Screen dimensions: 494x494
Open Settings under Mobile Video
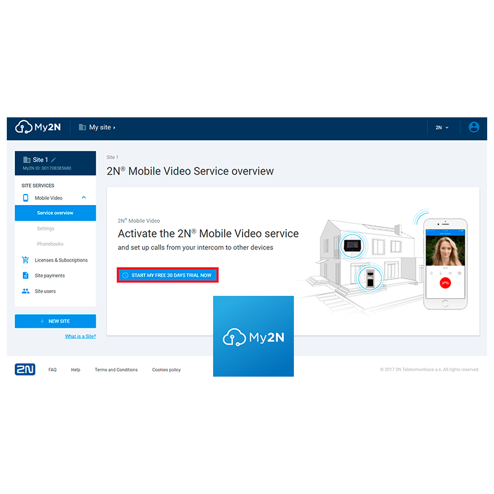click(x=46, y=228)
